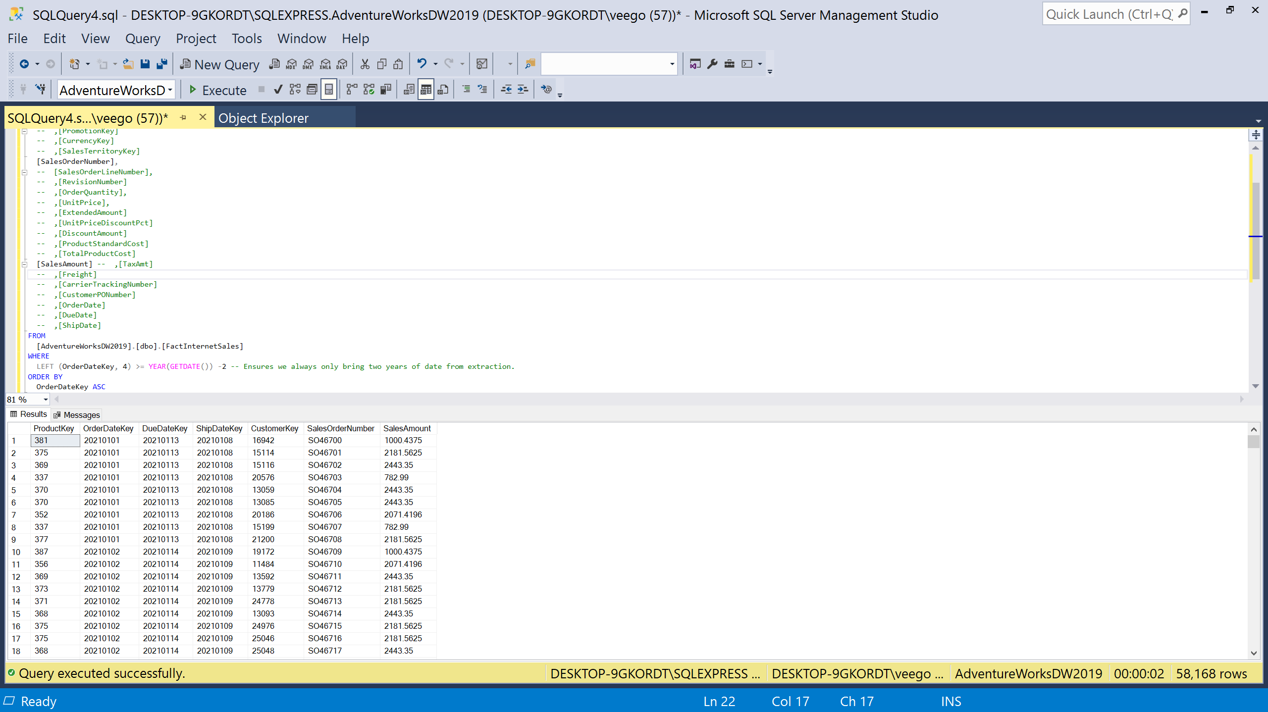Image resolution: width=1268 pixels, height=712 pixels.
Task: Click the Quick Launch search field
Action: (1109, 14)
